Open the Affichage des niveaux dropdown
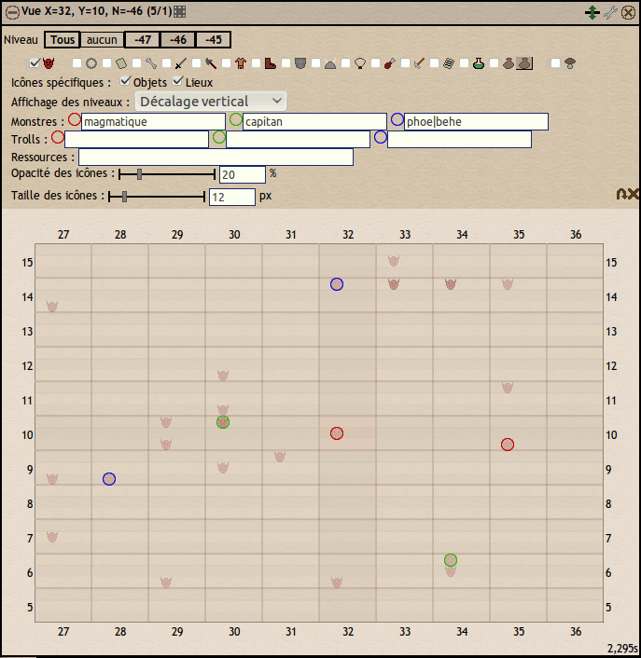The image size is (641, 658). tap(211, 101)
